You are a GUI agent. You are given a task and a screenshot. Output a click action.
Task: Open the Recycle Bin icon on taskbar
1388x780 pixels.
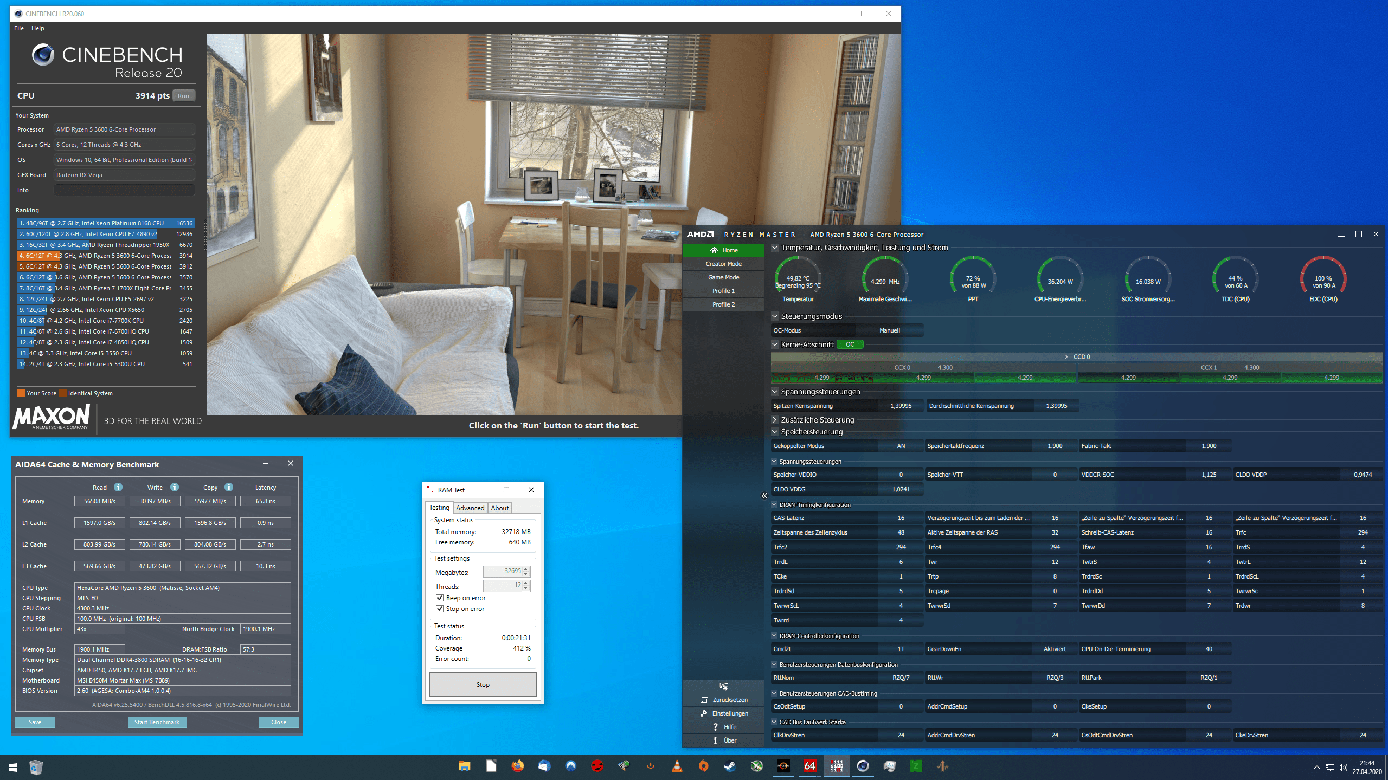pos(36,767)
